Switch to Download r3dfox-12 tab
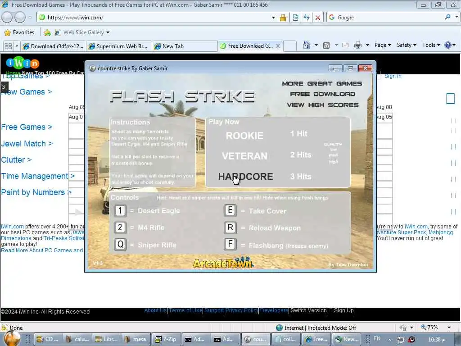The image size is (461, 346). pos(53,46)
